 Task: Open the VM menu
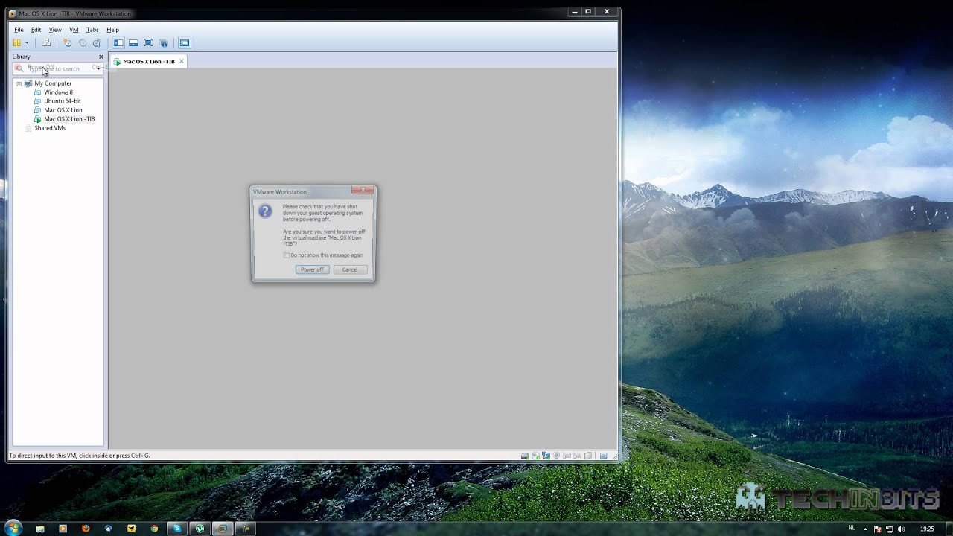(74, 30)
